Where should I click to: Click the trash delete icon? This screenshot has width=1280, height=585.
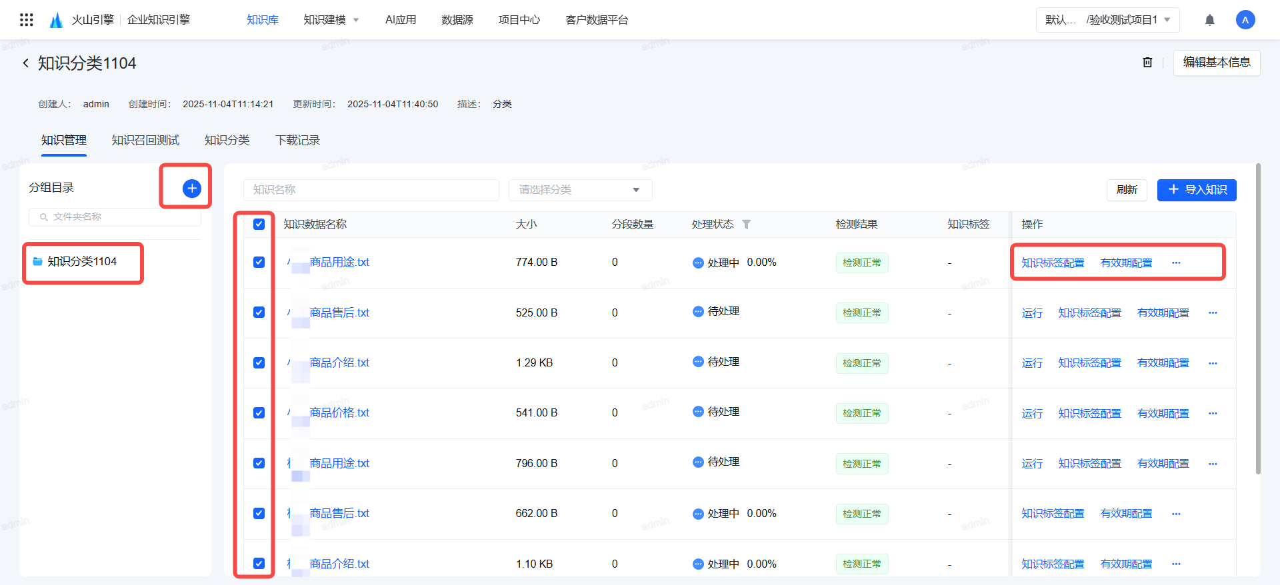tap(1147, 62)
